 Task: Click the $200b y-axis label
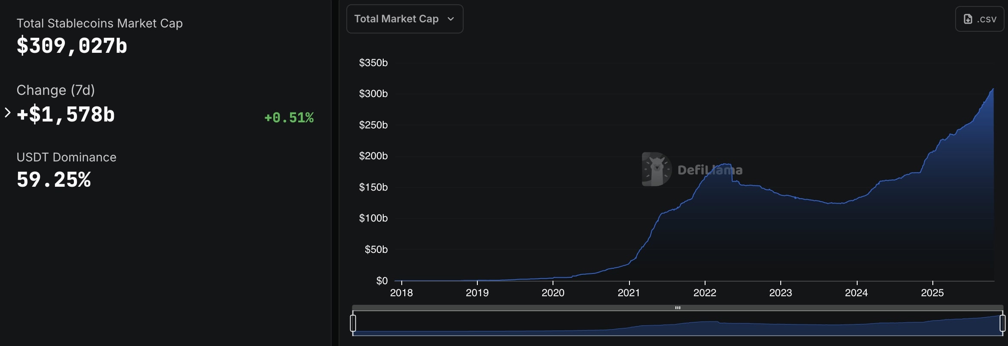373,156
